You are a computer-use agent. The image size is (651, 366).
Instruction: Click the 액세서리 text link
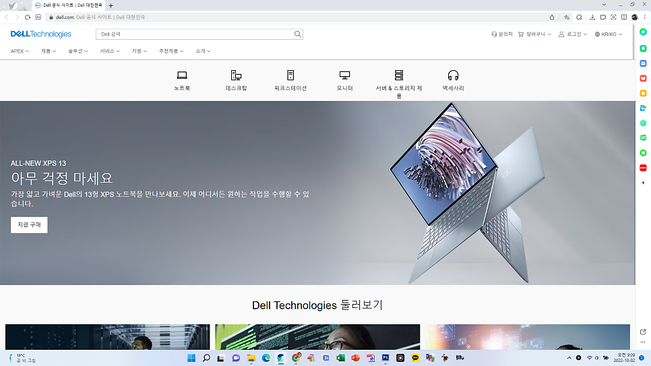[x=453, y=88]
